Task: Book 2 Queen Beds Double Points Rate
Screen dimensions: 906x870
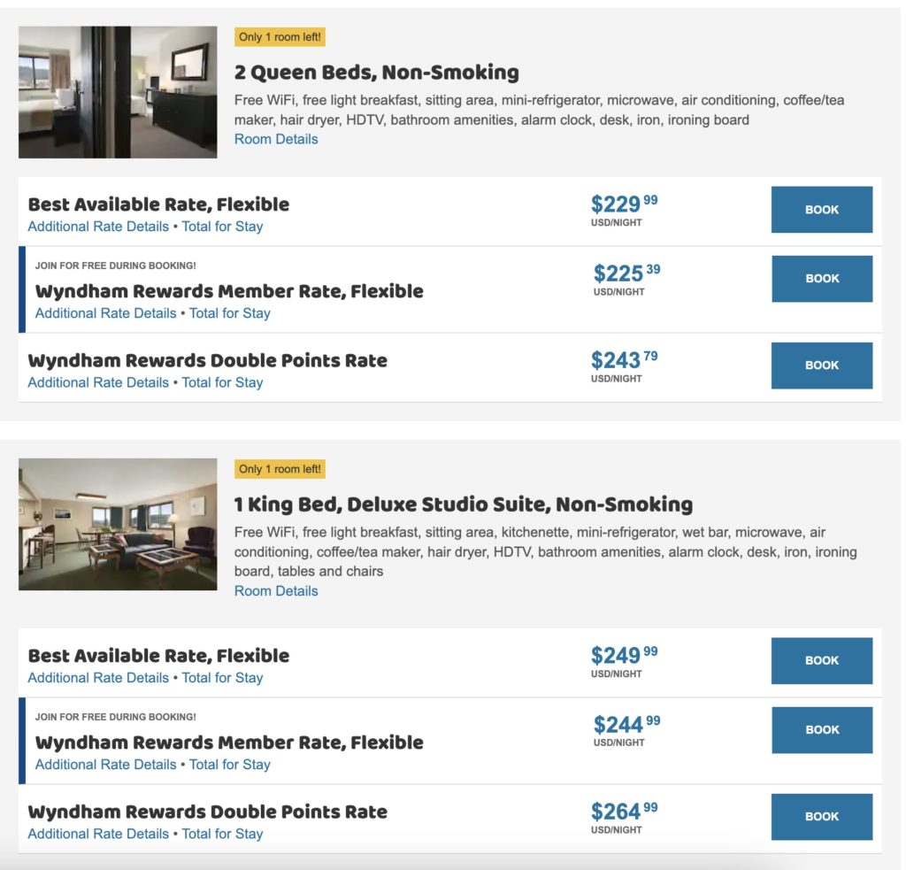Action: (821, 366)
